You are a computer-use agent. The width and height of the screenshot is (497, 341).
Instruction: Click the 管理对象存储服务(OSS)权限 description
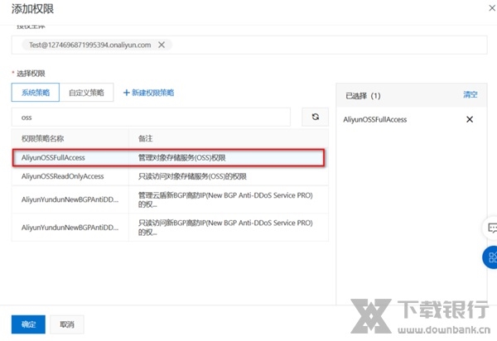tap(181, 158)
